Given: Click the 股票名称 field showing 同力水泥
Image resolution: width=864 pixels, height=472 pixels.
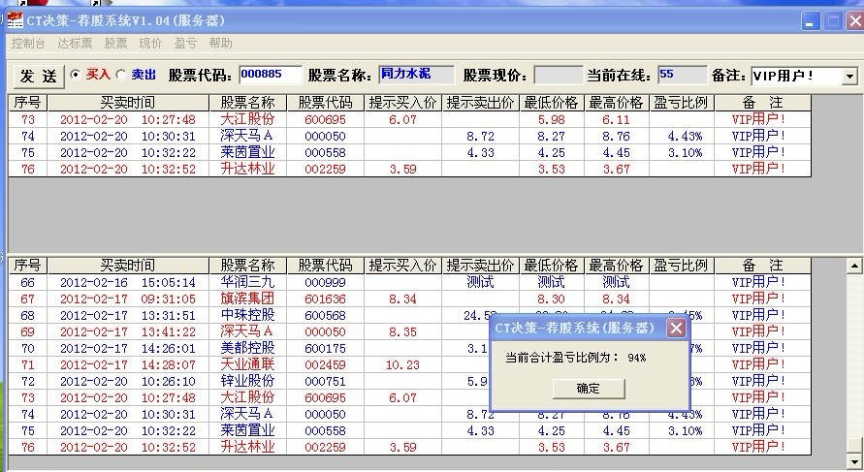Looking at the screenshot, I should pos(417,75).
